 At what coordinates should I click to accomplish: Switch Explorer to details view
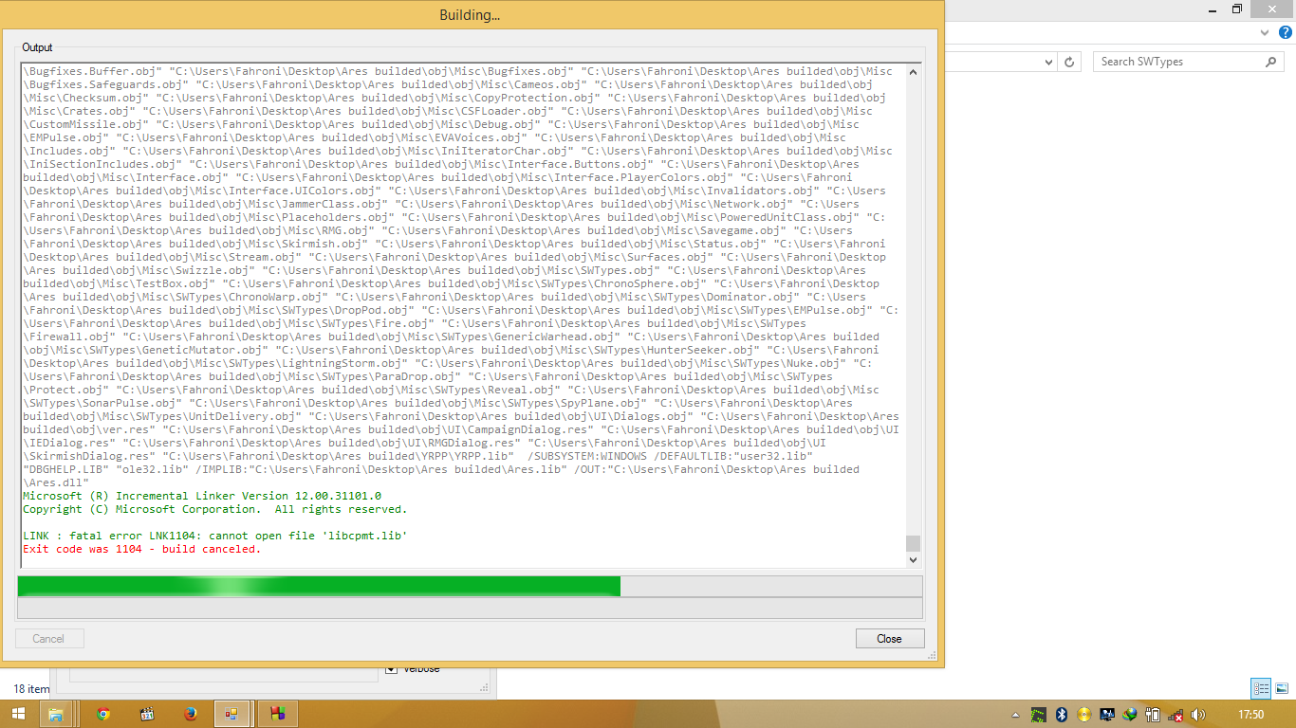(1261, 688)
